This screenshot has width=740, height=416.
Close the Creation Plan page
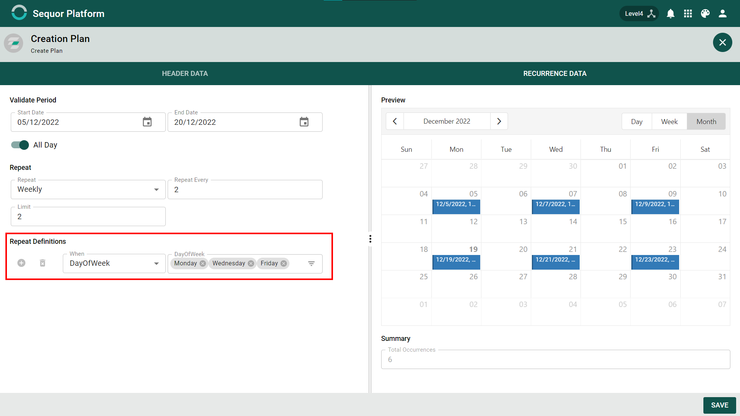point(722,42)
